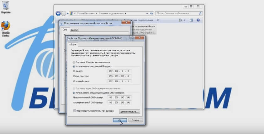Close the Network Connections Explorer window

pyautogui.click(x=198, y=6)
